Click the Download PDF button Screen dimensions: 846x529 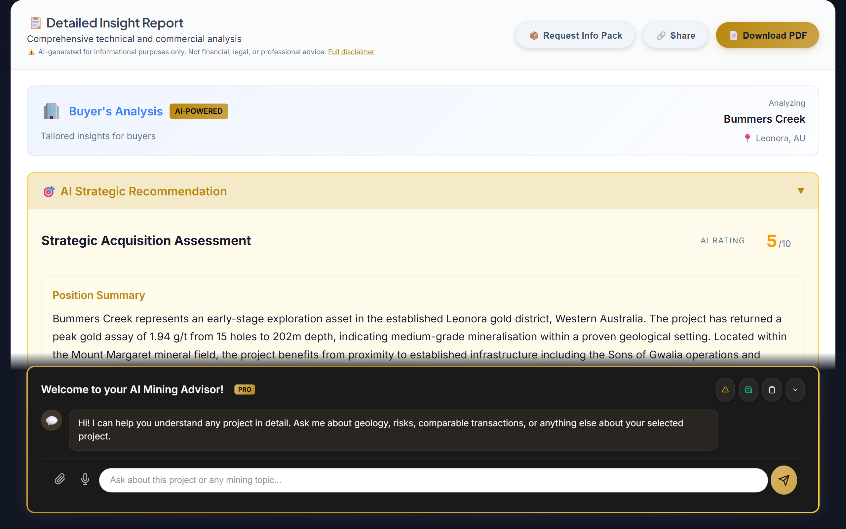click(x=767, y=35)
